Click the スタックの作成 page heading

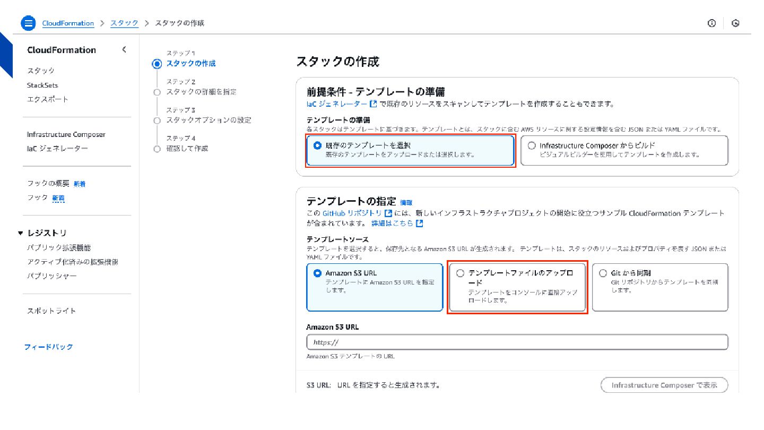tap(337, 62)
